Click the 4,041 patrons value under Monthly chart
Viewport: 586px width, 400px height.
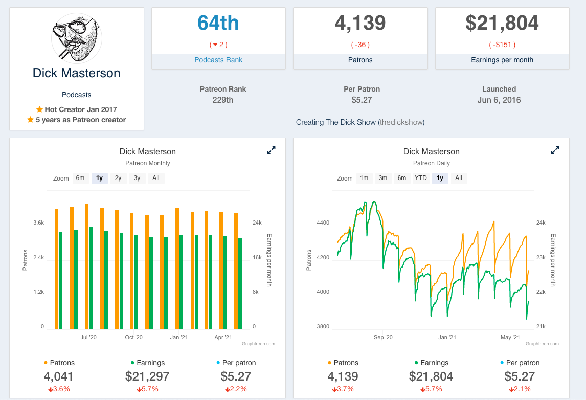pyautogui.click(x=59, y=376)
